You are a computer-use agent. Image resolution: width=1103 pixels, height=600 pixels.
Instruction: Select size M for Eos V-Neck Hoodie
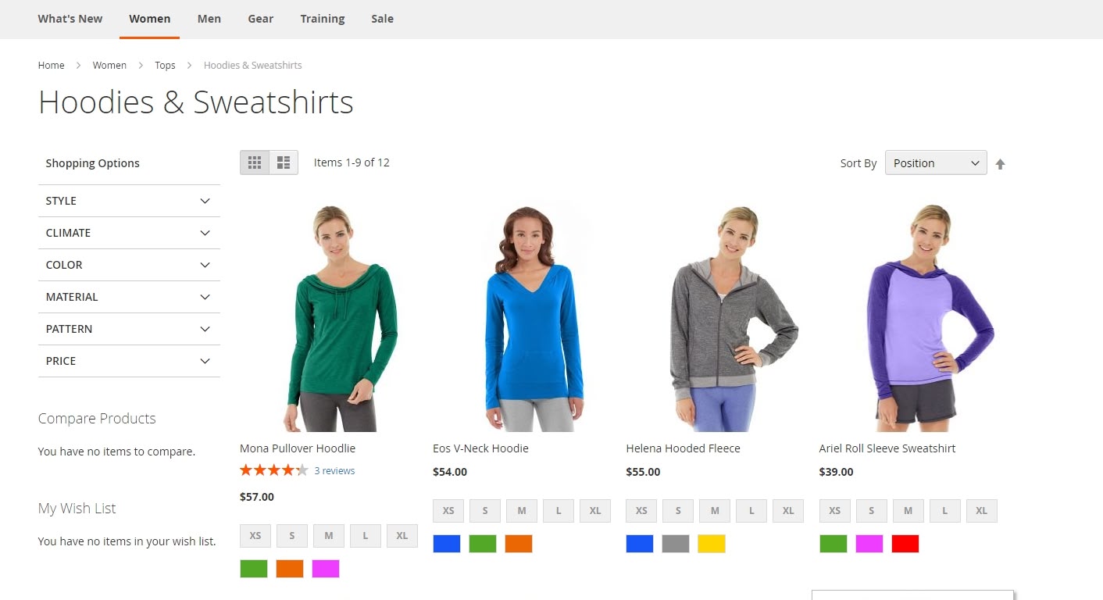[x=522, y=511]
